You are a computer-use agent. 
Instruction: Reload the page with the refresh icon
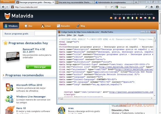tap(112, 7)
